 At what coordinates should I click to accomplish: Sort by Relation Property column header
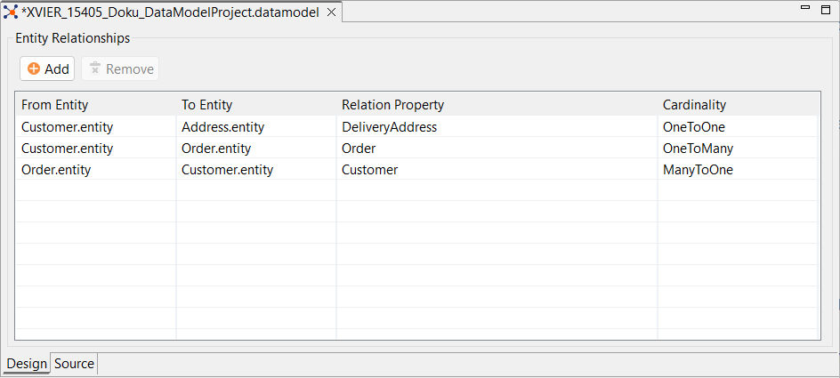click(392, 105)
